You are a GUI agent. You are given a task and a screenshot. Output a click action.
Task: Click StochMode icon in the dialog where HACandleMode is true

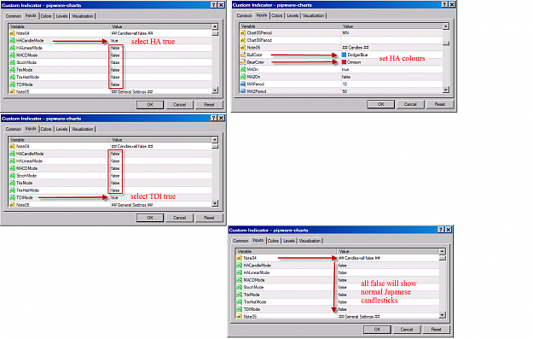12,62
